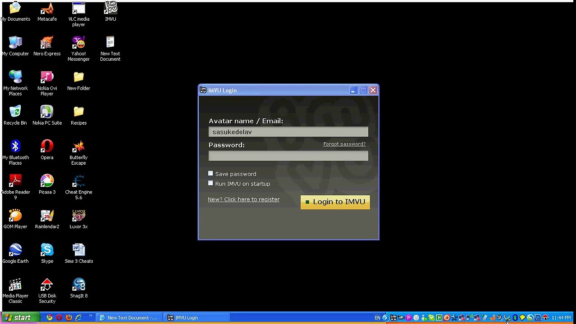576x324 pixels.
Task: Select the Yahoo! Messenger icon
Action: [78, 49]
